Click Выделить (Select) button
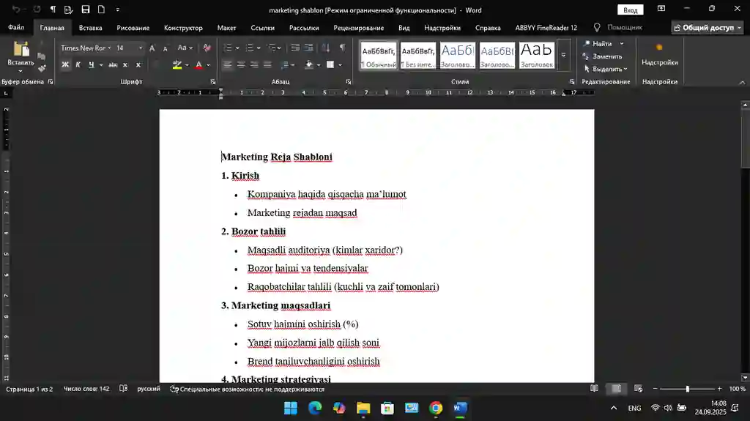 pos(605,69)
